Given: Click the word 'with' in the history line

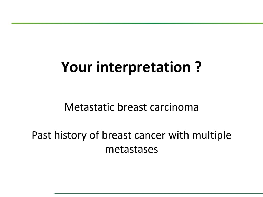Looking at the screenshot, I should click(x=177, y=135).
